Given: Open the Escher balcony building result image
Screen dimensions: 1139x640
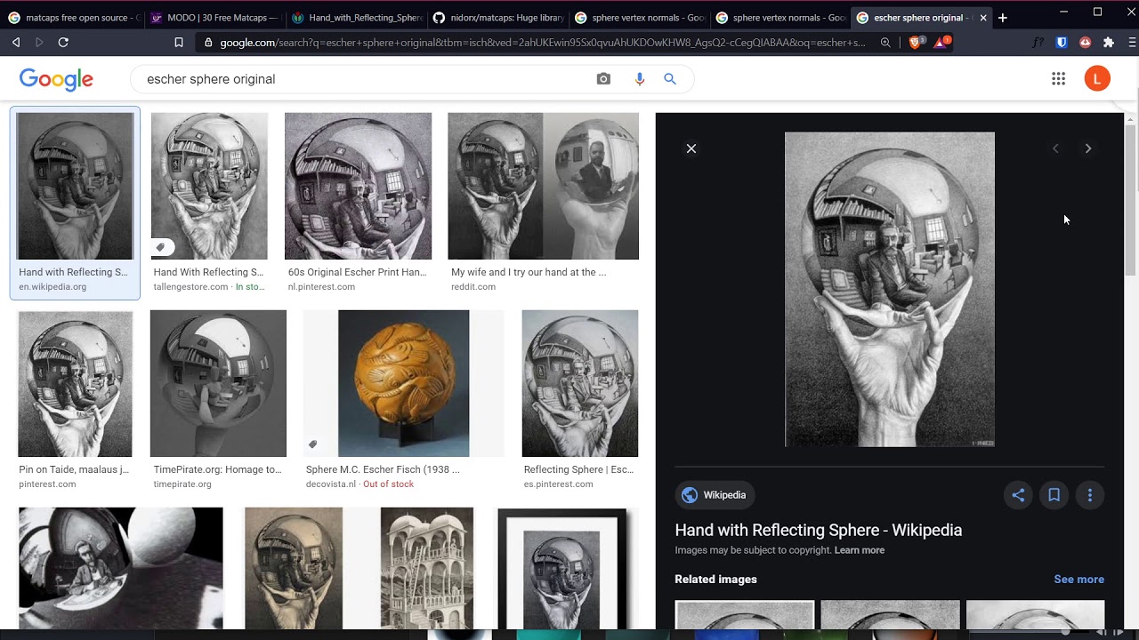Looking at the screenshot, I should coord(427,568).
